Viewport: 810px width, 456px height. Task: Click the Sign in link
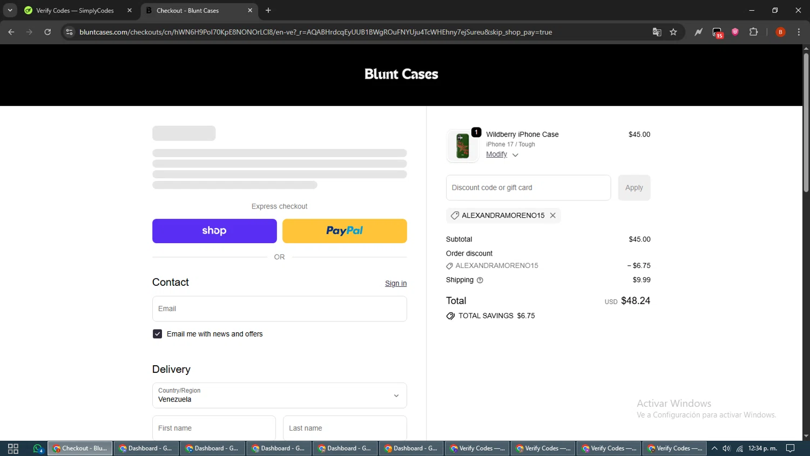pos(396,283)
